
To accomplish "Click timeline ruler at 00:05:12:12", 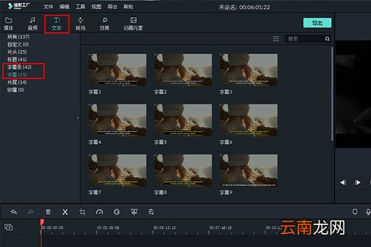I will tap(164, 228).
